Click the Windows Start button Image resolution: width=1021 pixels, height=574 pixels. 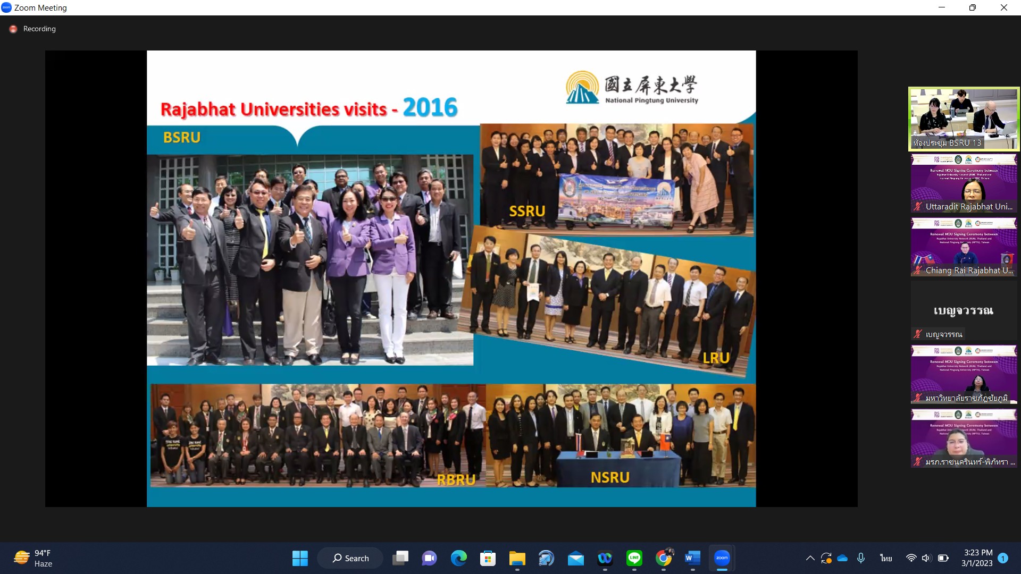click(x=300, y=558)
